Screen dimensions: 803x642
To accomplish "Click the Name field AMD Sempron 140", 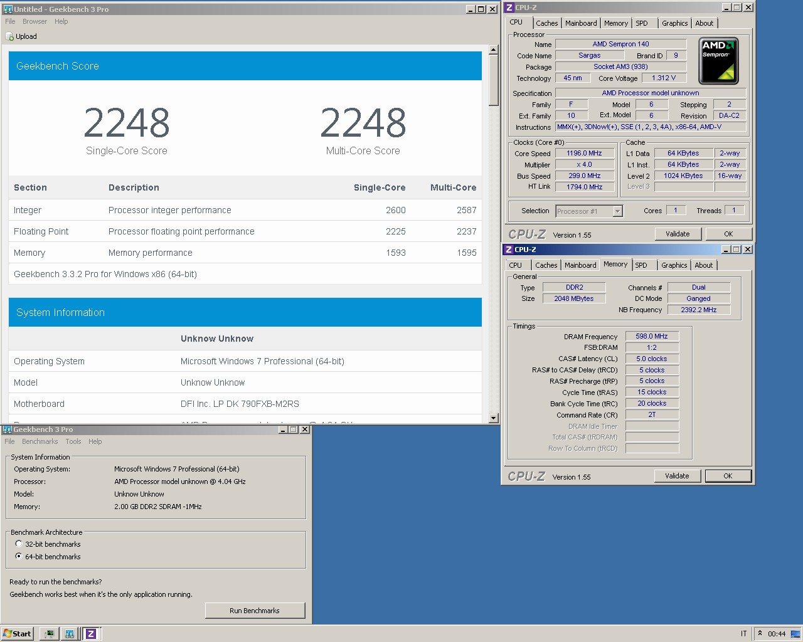I will [620, 44].
